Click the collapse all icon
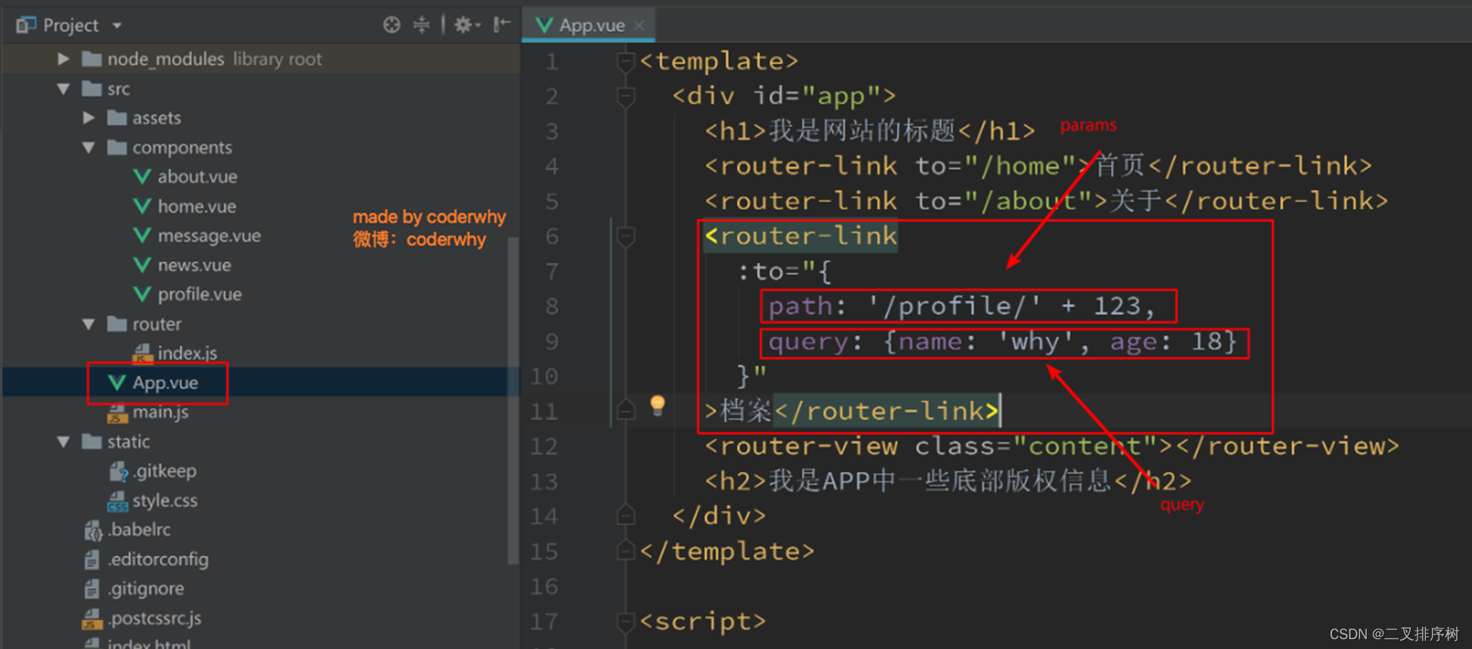 [x=421, y=25]
